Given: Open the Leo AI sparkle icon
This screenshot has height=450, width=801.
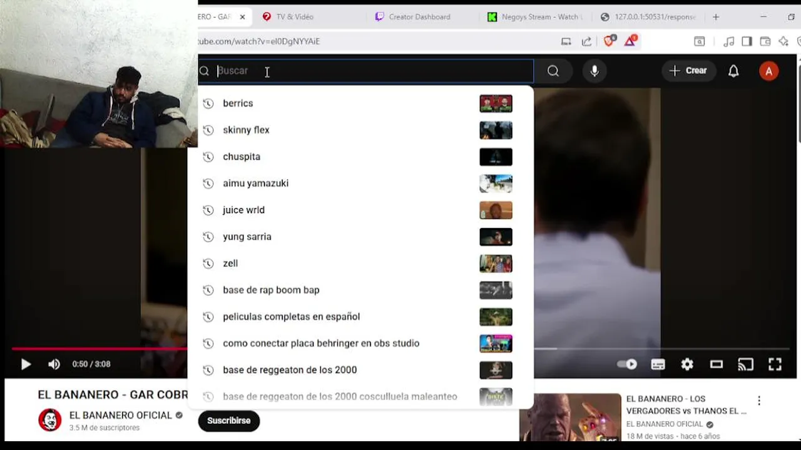Looking at the screenshot, I should 783,41.
